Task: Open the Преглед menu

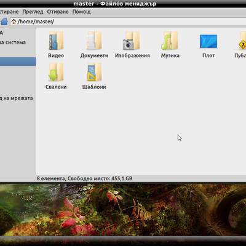Action: tap(33, 12)
